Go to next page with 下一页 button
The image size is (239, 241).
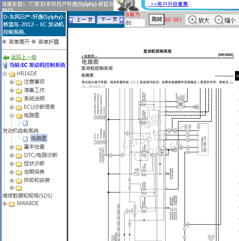click(x=110, y=20)
